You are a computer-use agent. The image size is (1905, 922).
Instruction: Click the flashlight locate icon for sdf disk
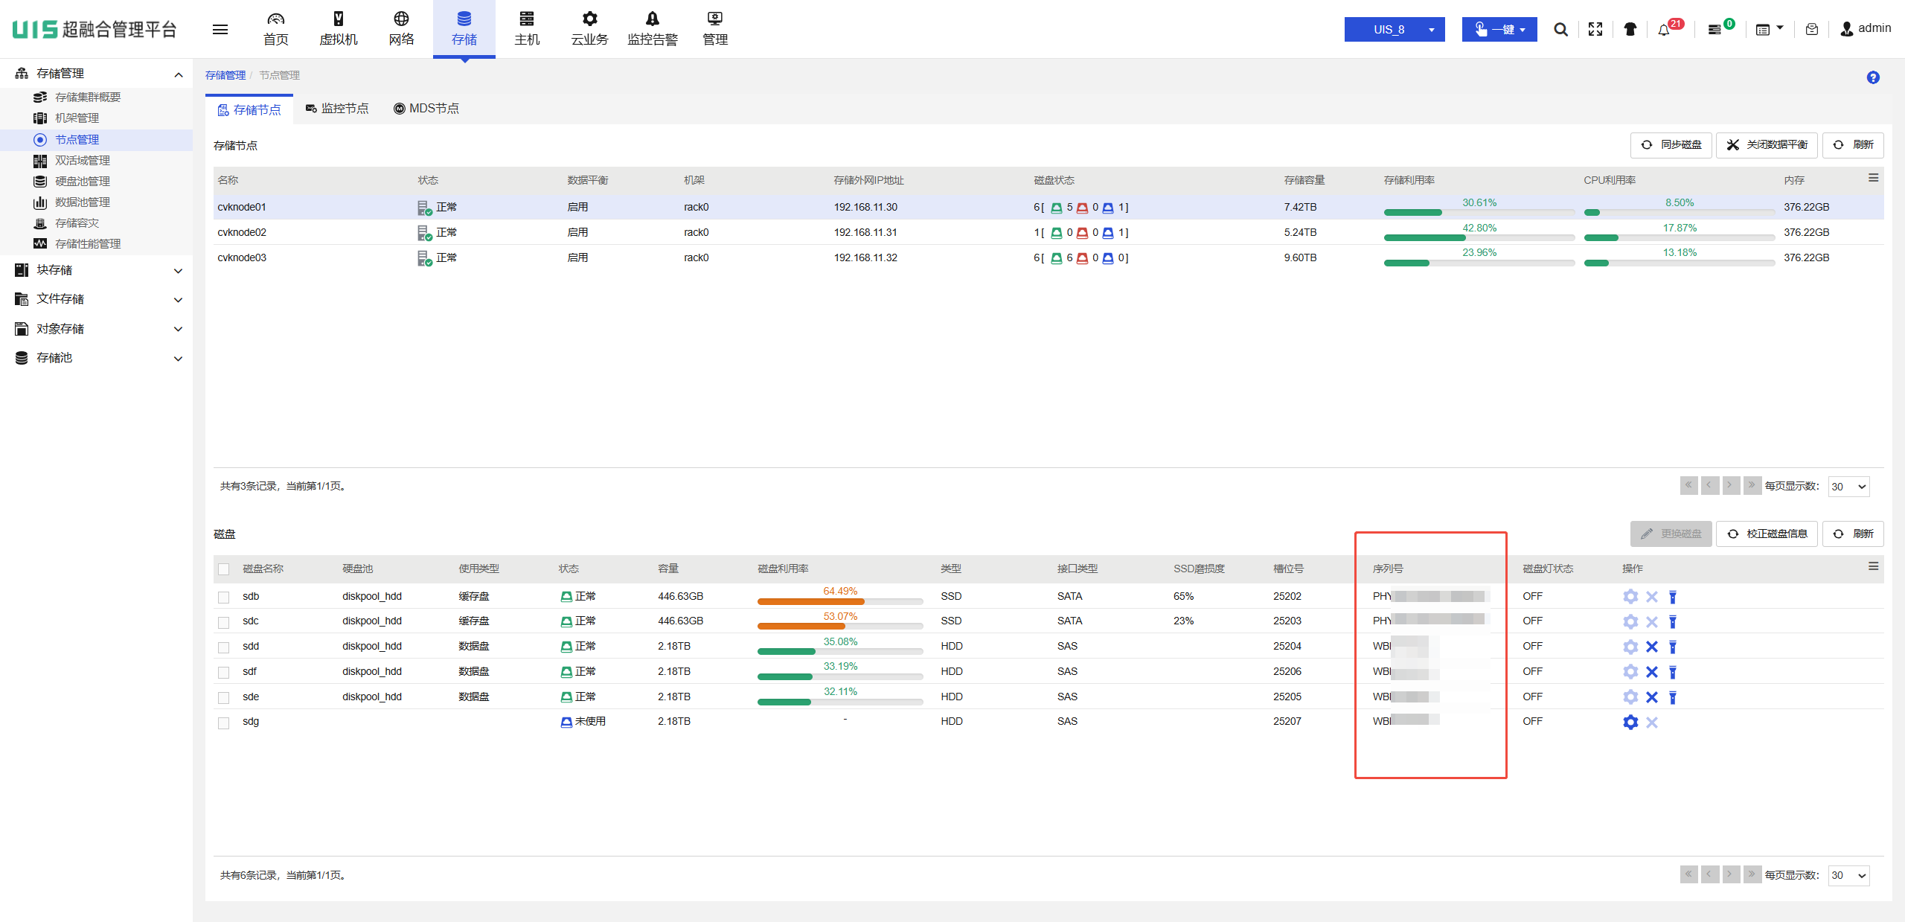[x=1673, y=672]
